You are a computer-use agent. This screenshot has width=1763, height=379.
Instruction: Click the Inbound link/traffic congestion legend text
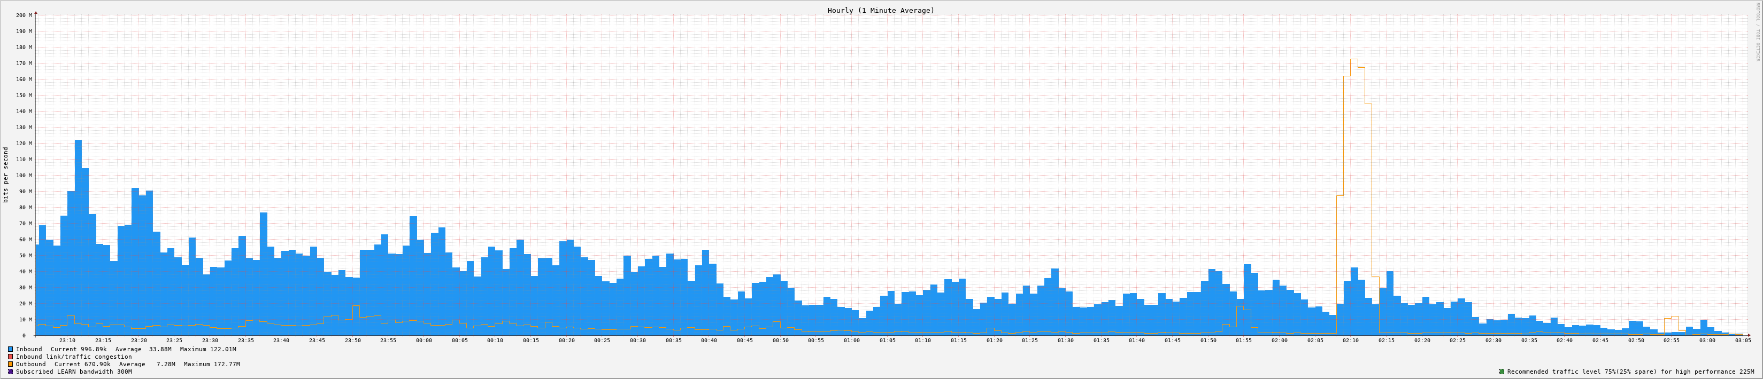click(73, 357)
